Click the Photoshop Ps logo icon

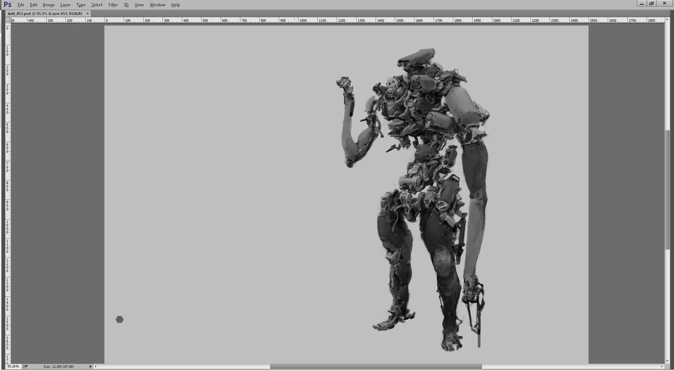point(7,4)
